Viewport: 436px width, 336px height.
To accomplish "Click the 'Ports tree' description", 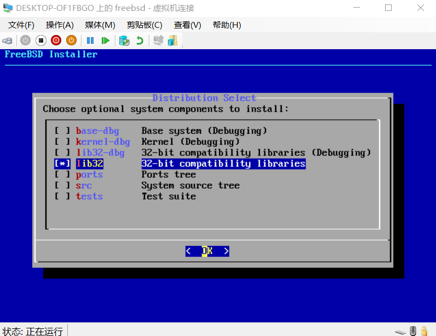I will tap(169, 174).
